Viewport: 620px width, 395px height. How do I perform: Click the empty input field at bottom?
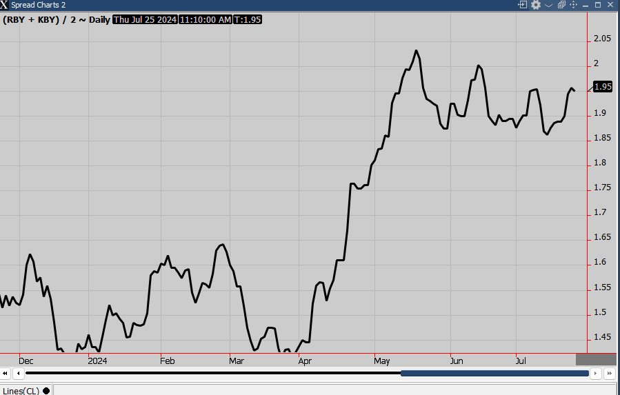tap(336, 390)
